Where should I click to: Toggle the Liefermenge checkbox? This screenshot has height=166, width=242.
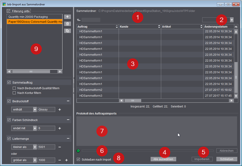tap(9, 139)
